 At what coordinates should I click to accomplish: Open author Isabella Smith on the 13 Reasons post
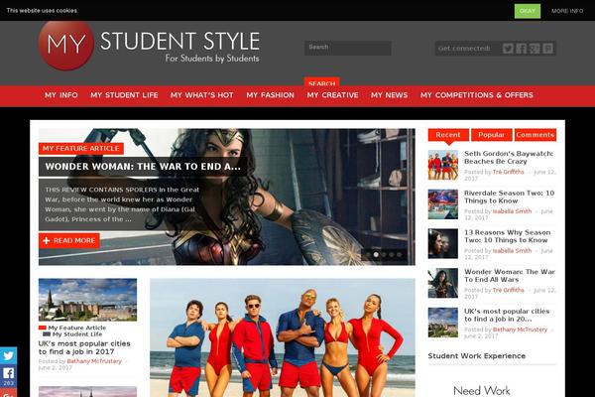point(512,251)
